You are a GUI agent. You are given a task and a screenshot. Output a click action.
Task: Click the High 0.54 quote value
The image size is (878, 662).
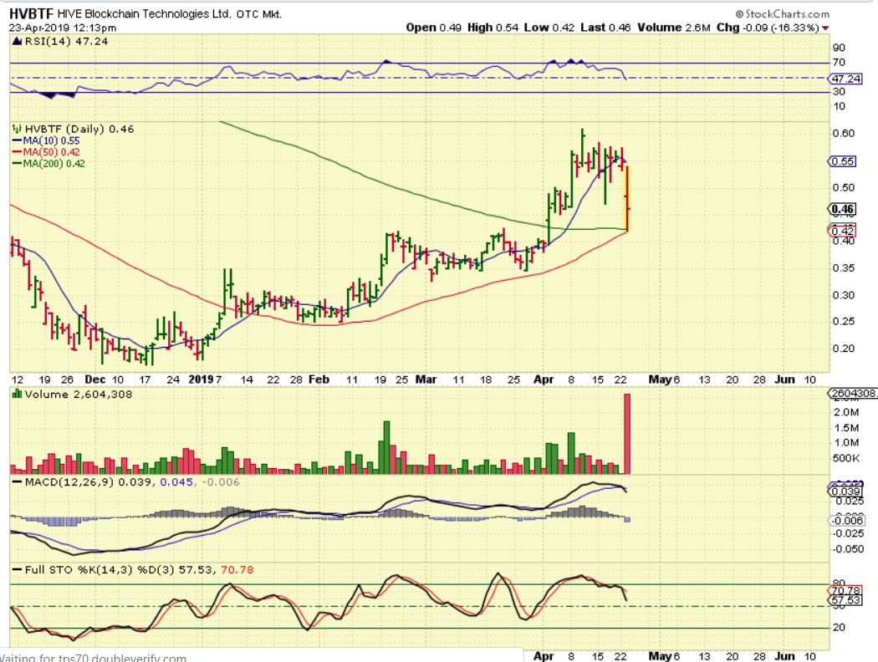tap(493, 28)
